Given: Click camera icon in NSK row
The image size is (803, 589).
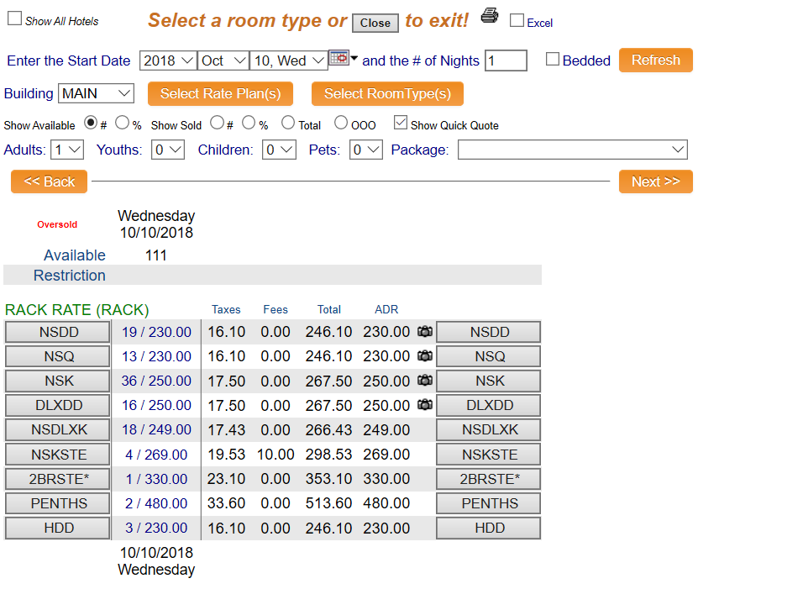Looking at the screenshot, I should (x=425, y=381).
